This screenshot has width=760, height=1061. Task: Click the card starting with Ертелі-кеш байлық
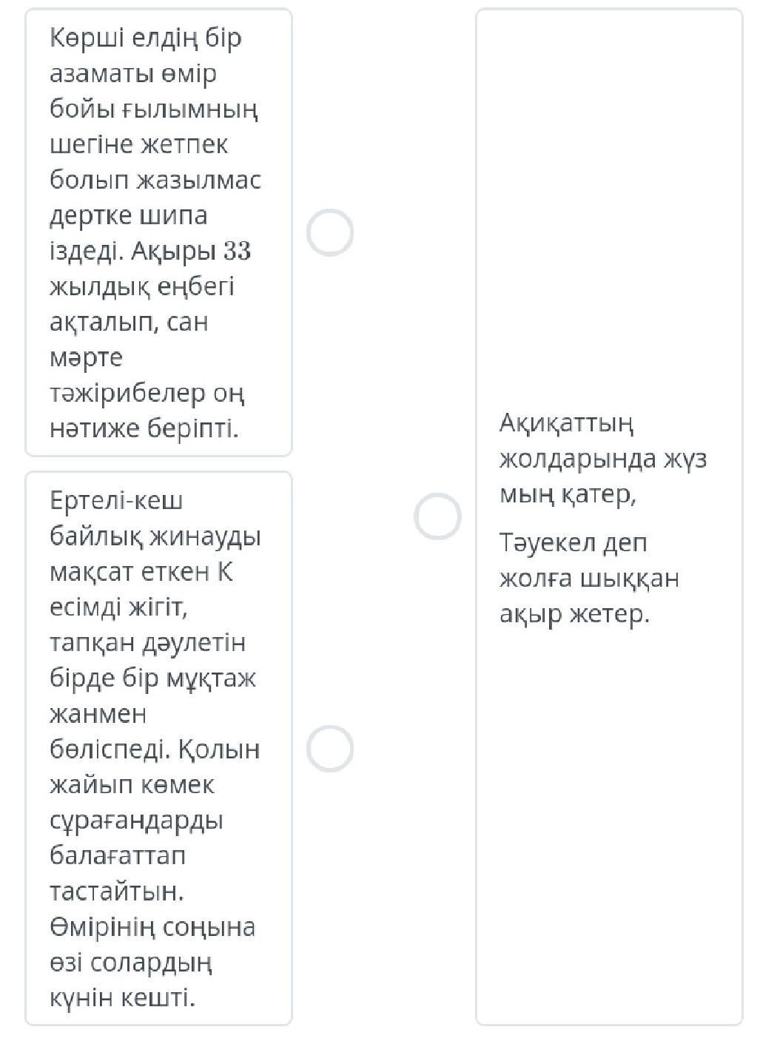(158, 748)
